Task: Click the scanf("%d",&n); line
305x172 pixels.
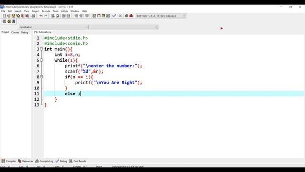Action: coord(84,71)
